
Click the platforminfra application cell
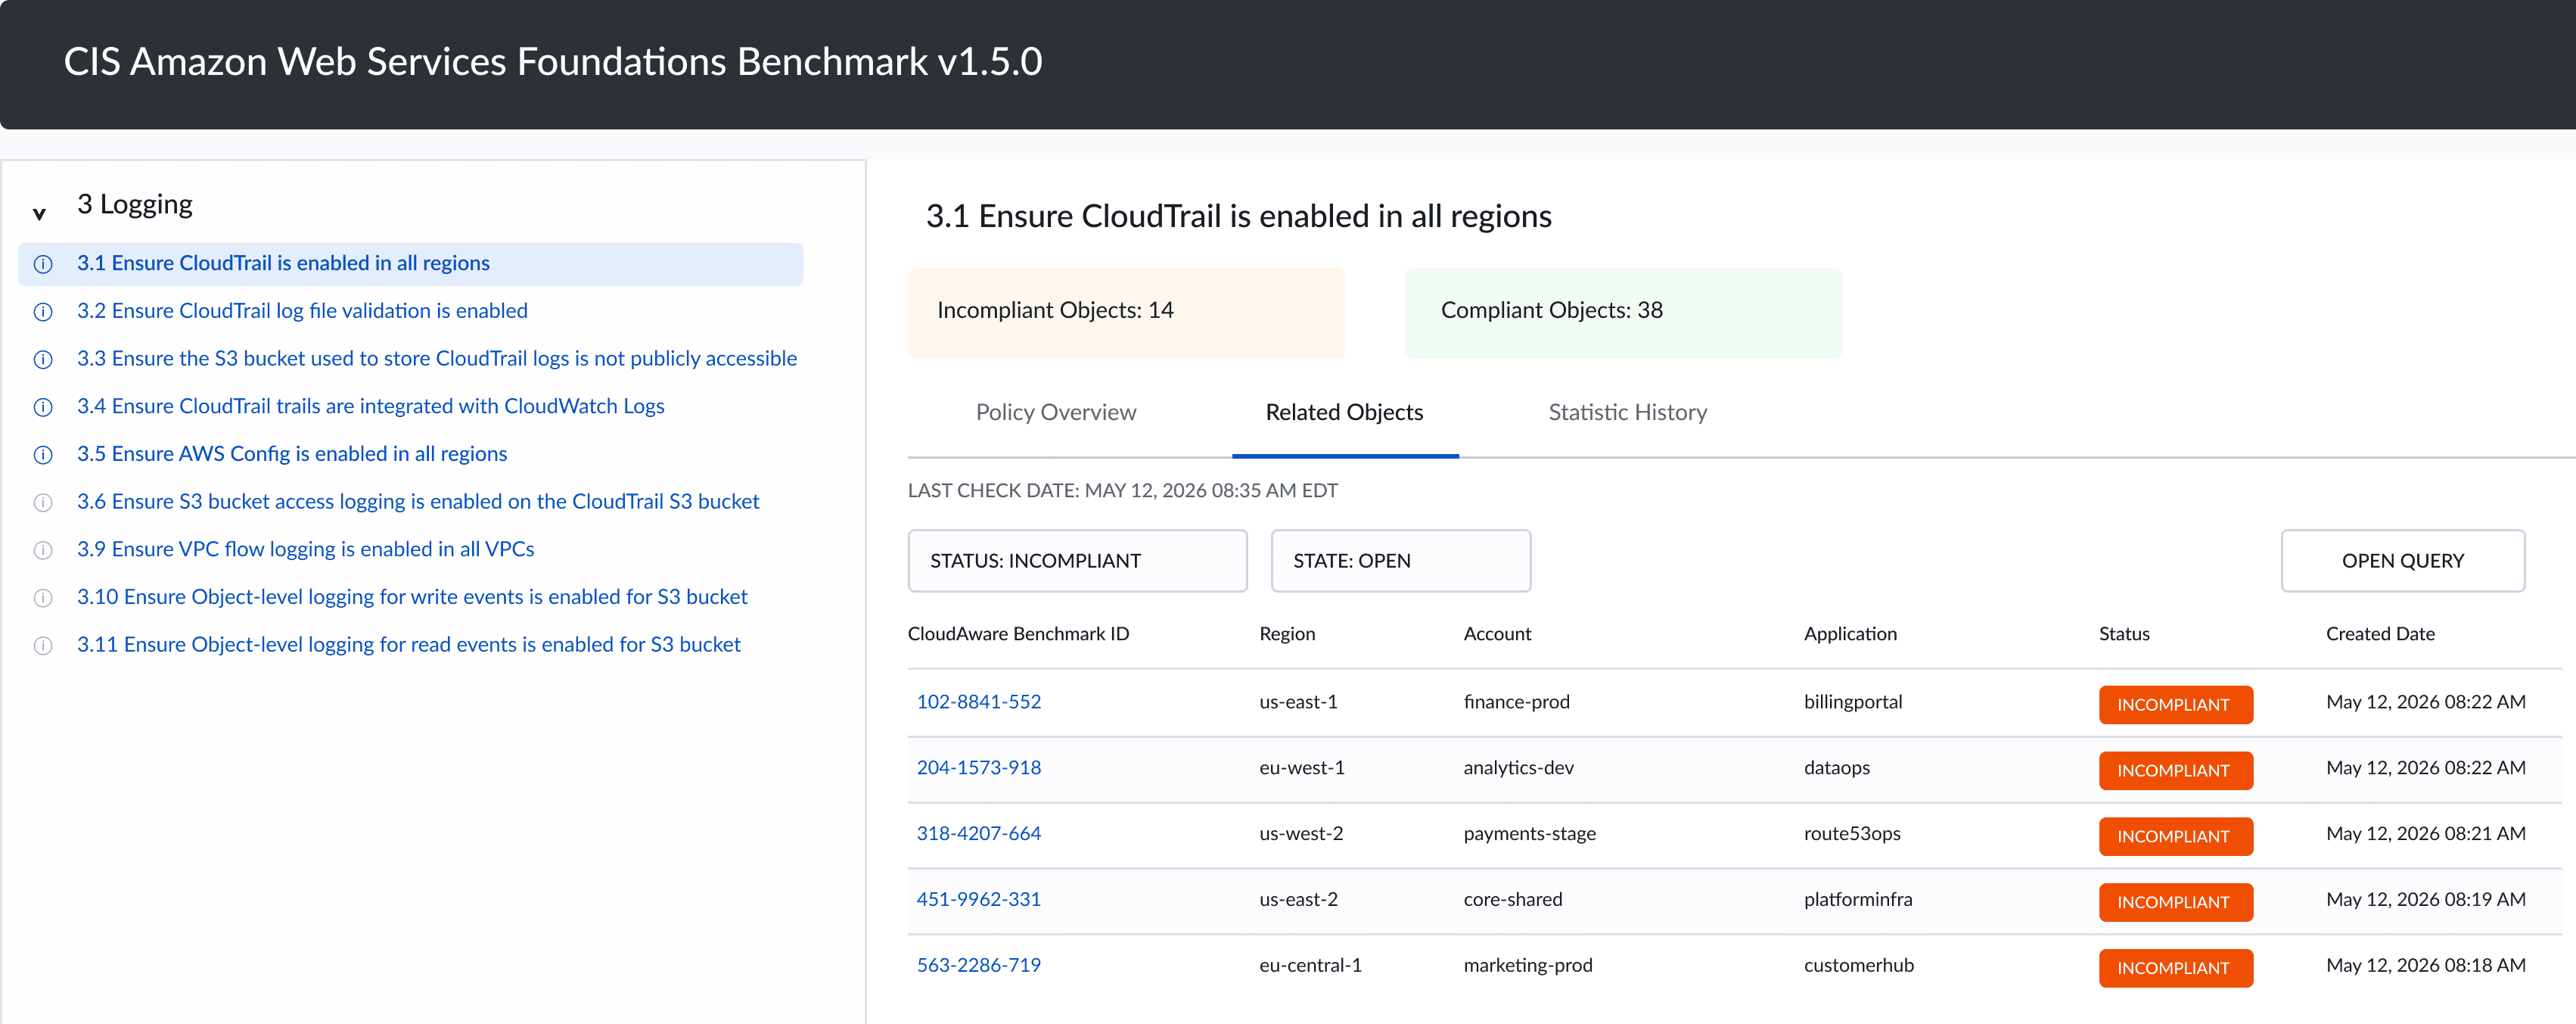click(1857, 899)
